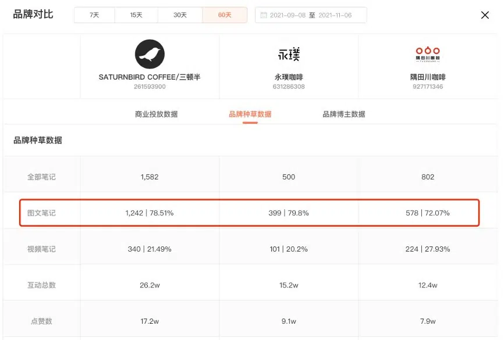
Task: Click brand ID 631286308
Action: click(289, 87)
